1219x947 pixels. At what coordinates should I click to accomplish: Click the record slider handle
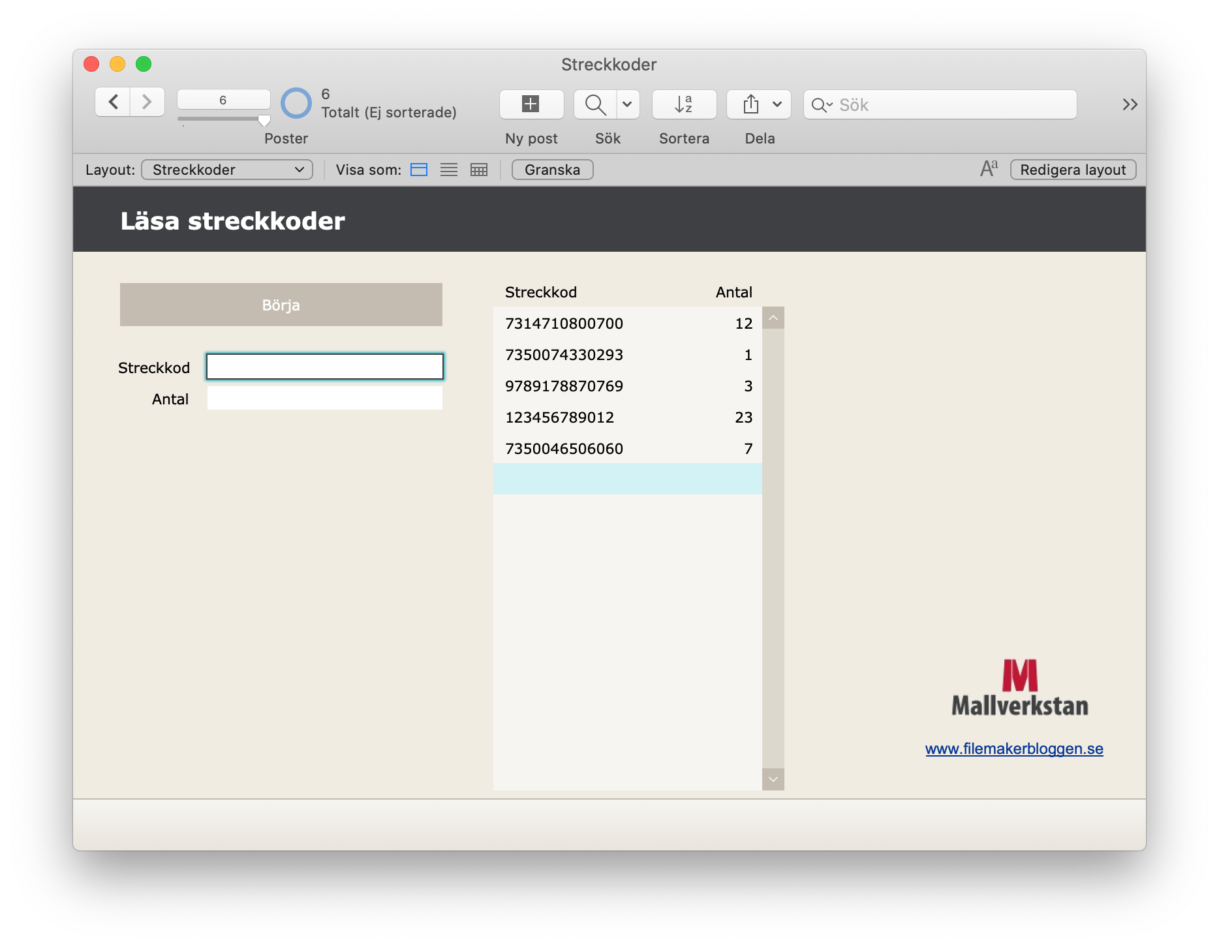coord(264,121)
